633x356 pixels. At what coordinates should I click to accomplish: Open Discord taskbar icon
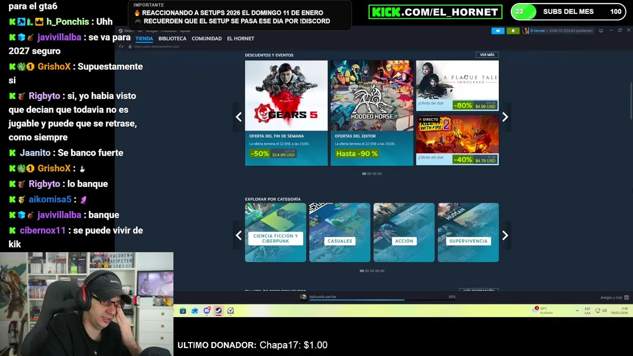click(207, 311)
